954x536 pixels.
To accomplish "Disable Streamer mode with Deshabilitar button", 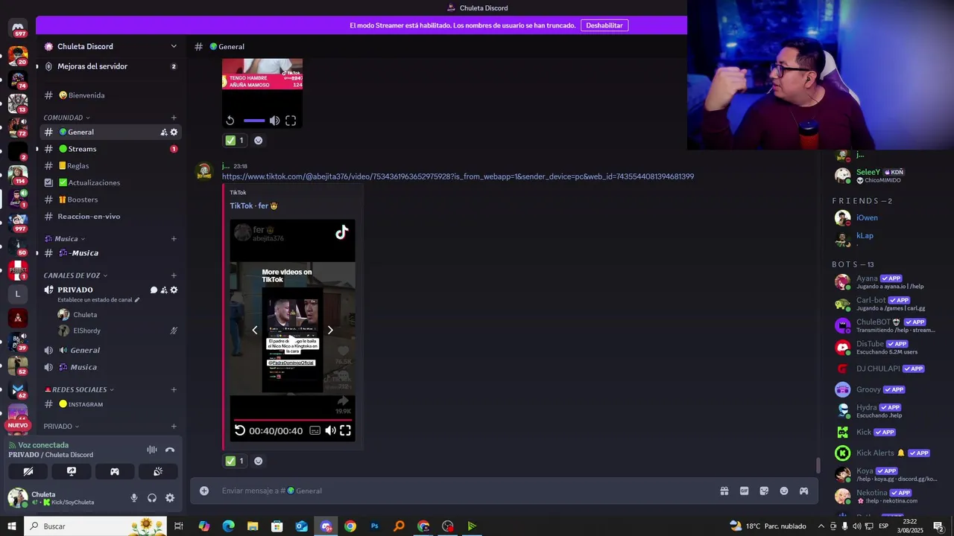I will click(x=604, y=25).
